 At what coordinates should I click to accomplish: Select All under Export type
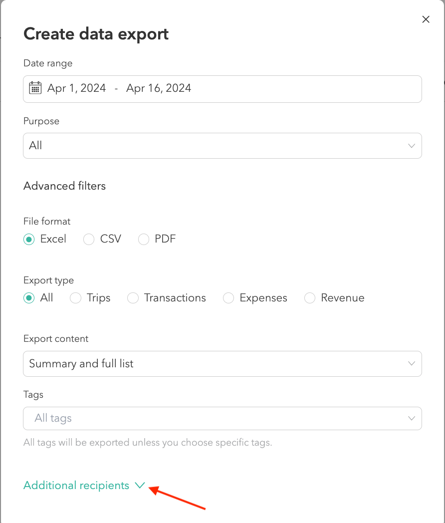29,298
